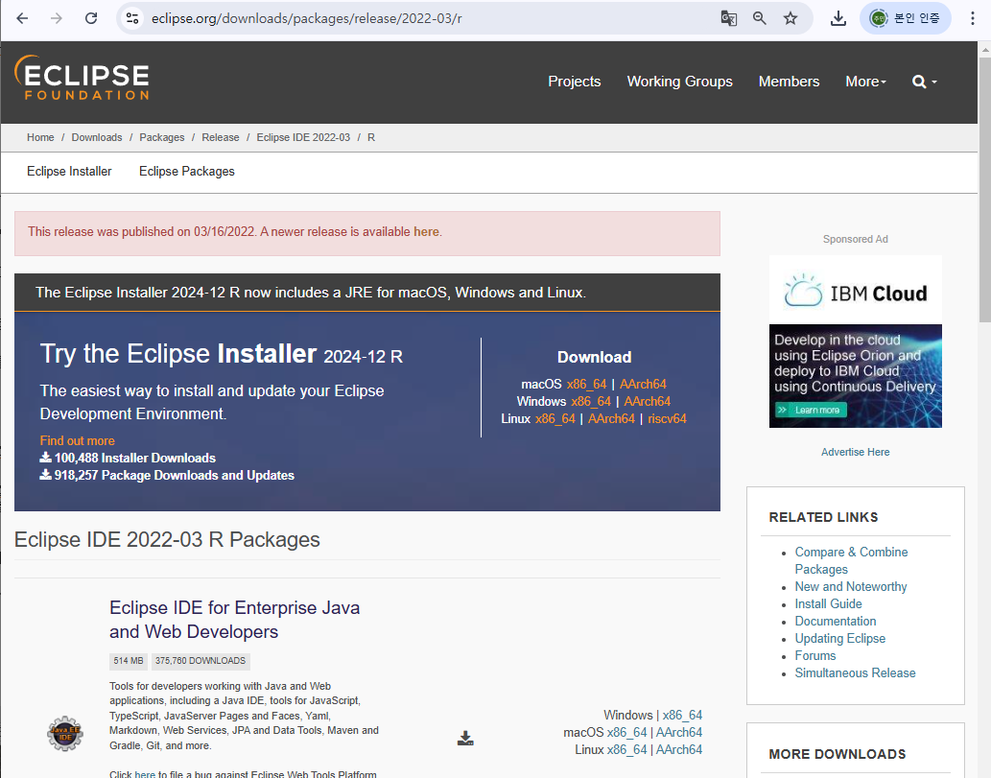991x778 pixels.
Task: Click the browser profile button
Action: point(905,18)
